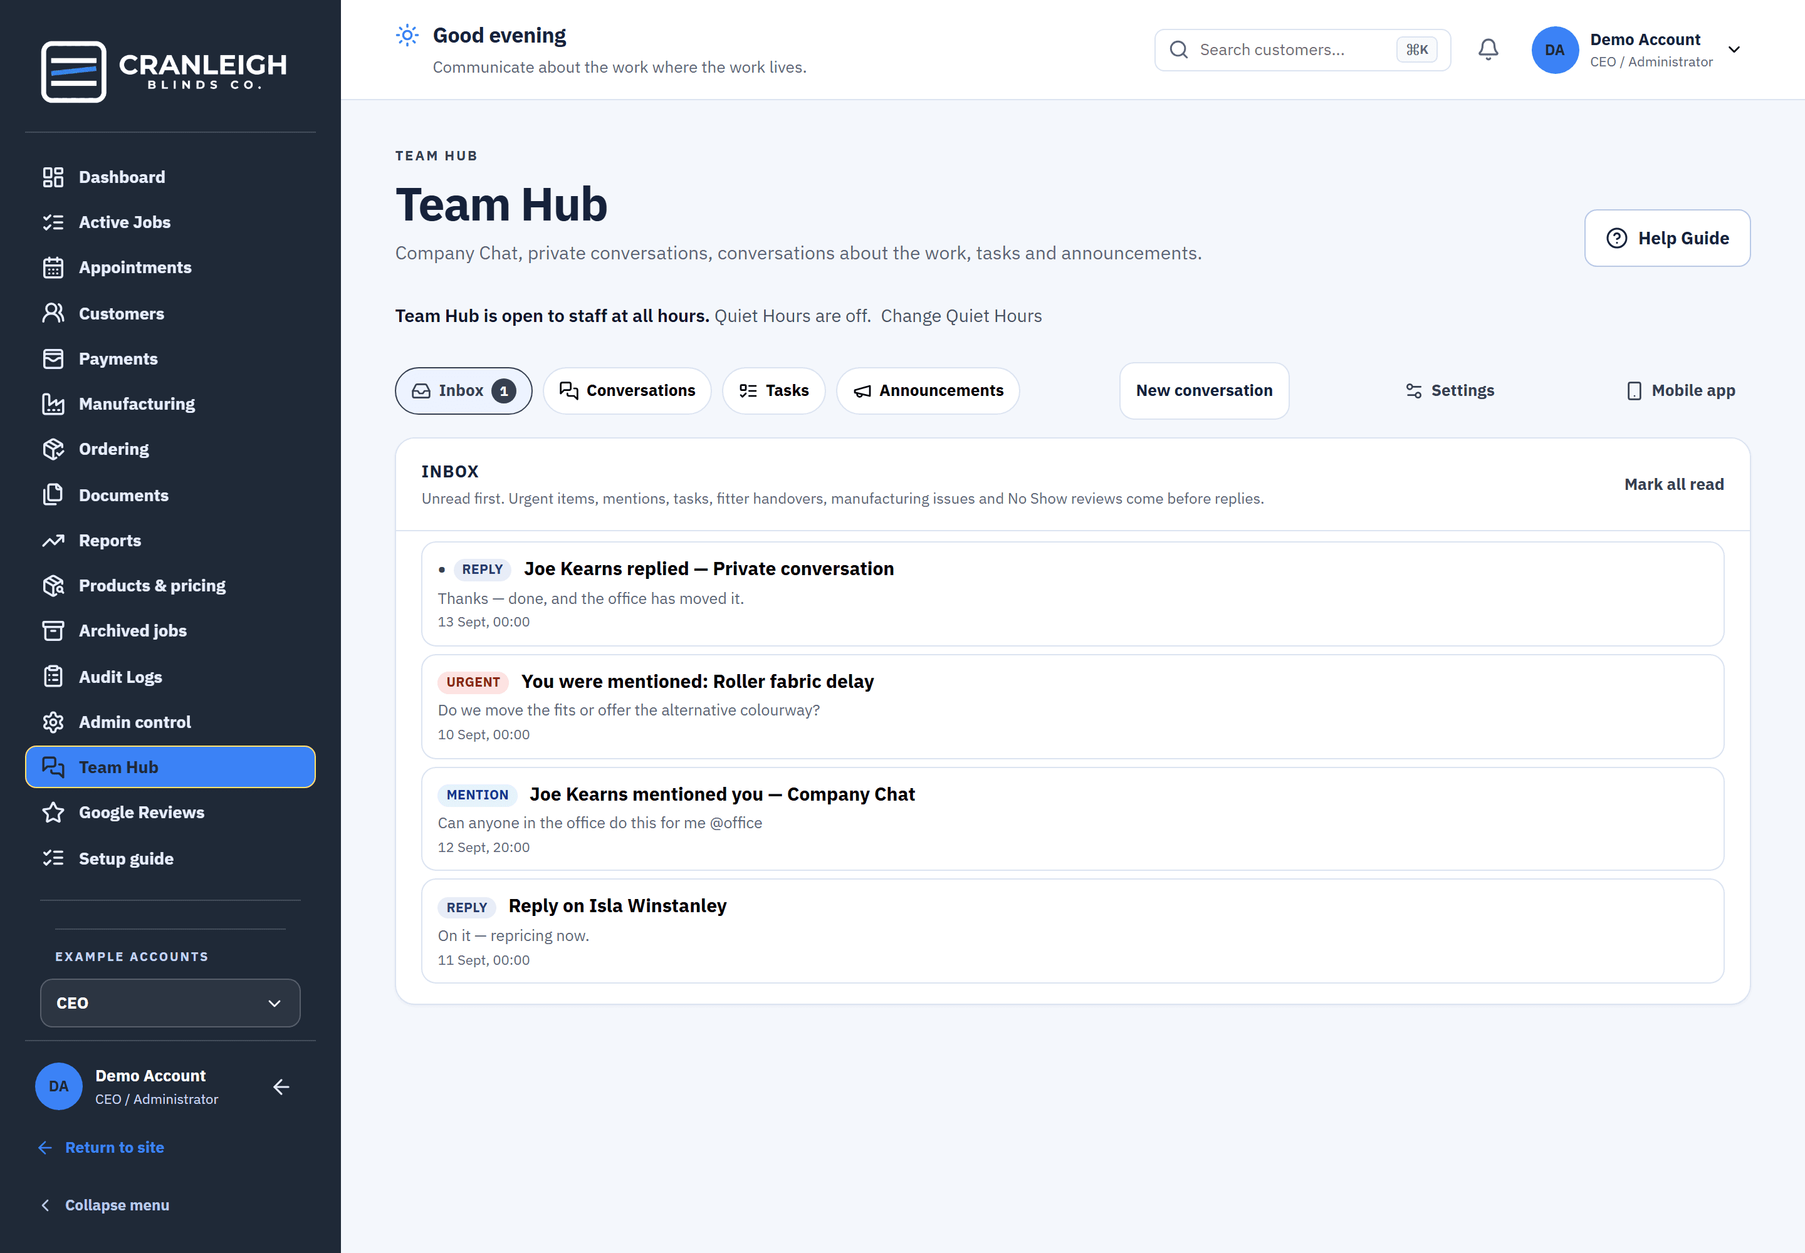This screenshot has height=1253, width=1805.
Task: Click into Search customers field
Action: (x=1302, y=49)
